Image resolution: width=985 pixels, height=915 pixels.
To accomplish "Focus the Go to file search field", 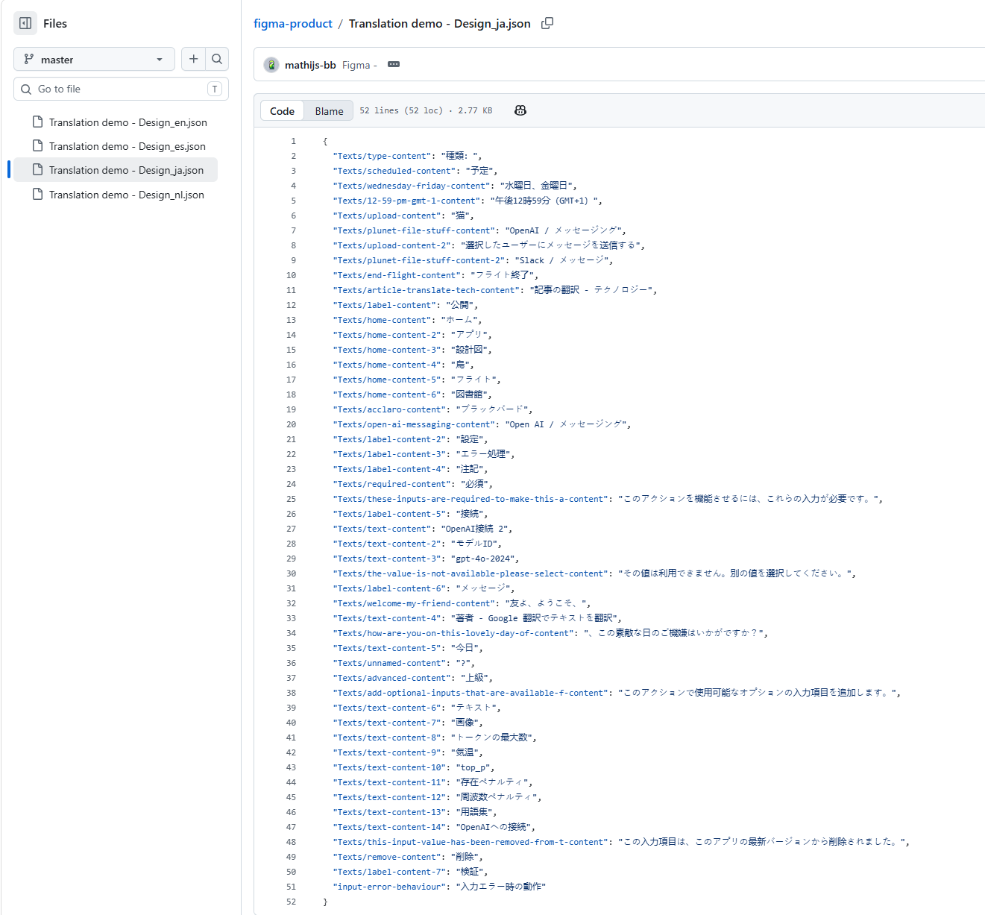I will click(x=121, y=89).
